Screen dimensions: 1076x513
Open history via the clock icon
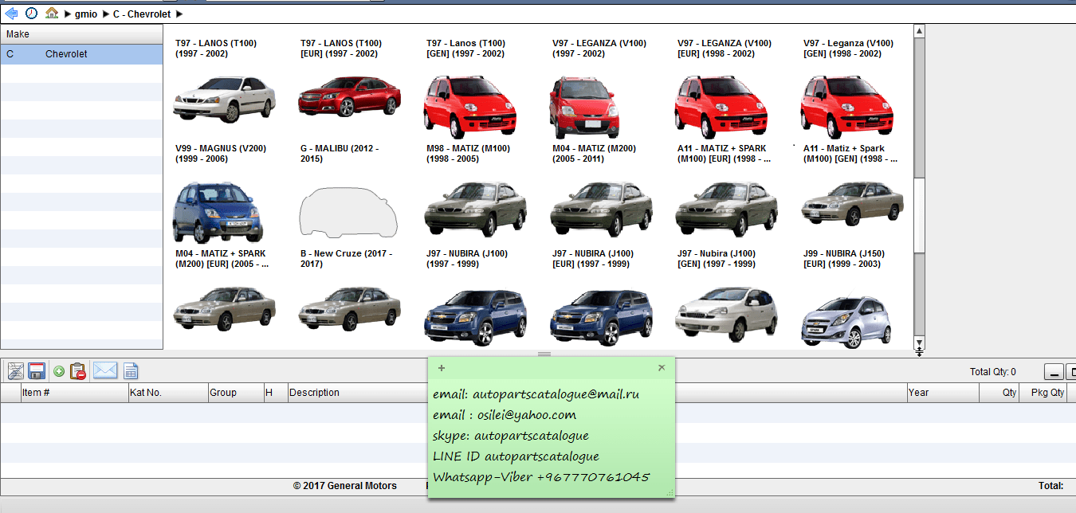31,13
